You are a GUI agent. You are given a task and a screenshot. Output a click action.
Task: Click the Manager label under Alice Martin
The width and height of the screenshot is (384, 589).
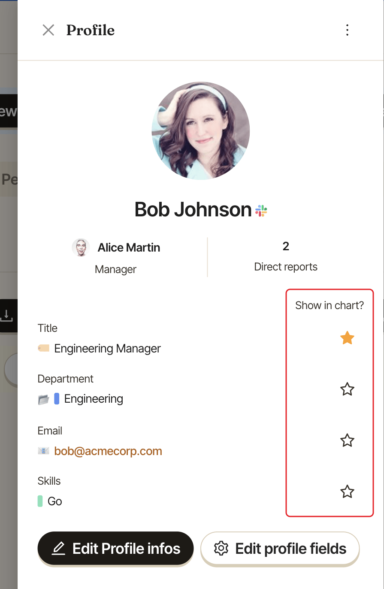(116, 270)
